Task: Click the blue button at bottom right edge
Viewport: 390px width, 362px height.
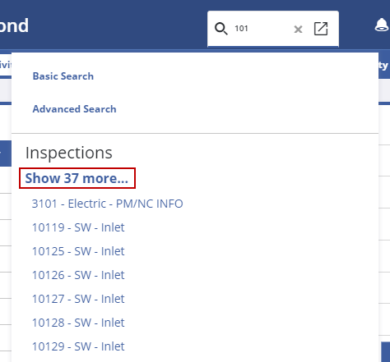Action: [x=386, y=351]
